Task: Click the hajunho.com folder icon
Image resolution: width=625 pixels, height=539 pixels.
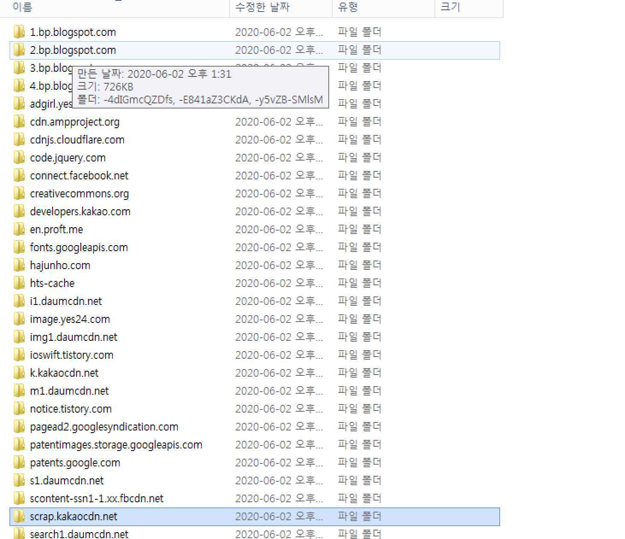Action: (19, 265)
